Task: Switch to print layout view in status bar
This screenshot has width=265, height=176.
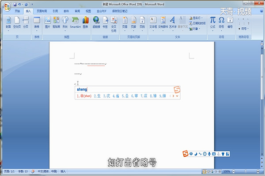Action: click(204, 172)
